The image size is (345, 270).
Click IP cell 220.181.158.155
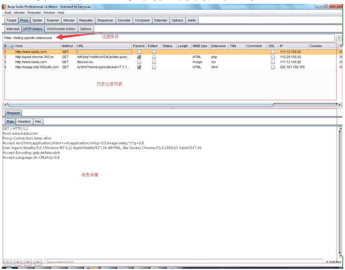(x=293, y=67)
